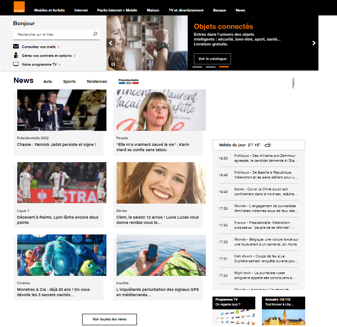Show the previous carousel slide
337x327 pixels.
click(111, 43)
